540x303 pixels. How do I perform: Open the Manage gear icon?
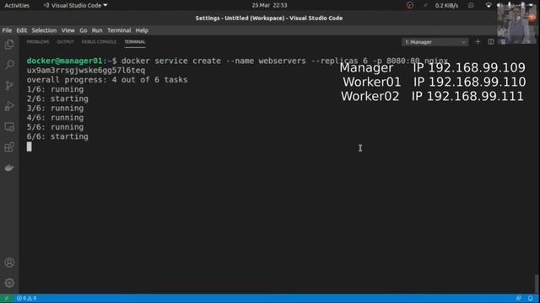click(x=9, y=283)
